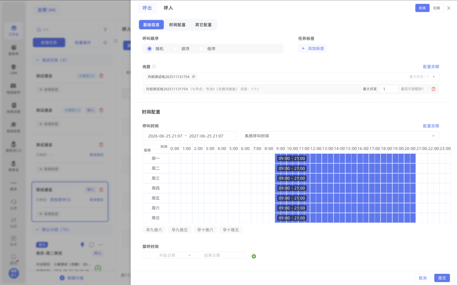Click the 周二 row label in schedule

[156, 168]
